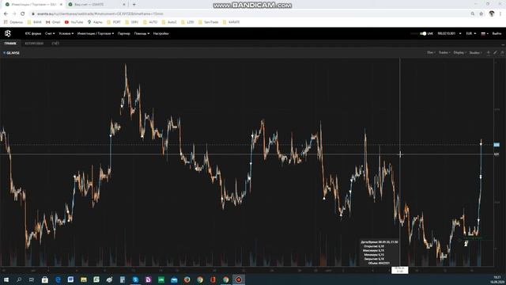Open the Trades dropdown on chart toolbar
Image resolution: width=506 pixels, height=285 pixels.
pos(444,52)
